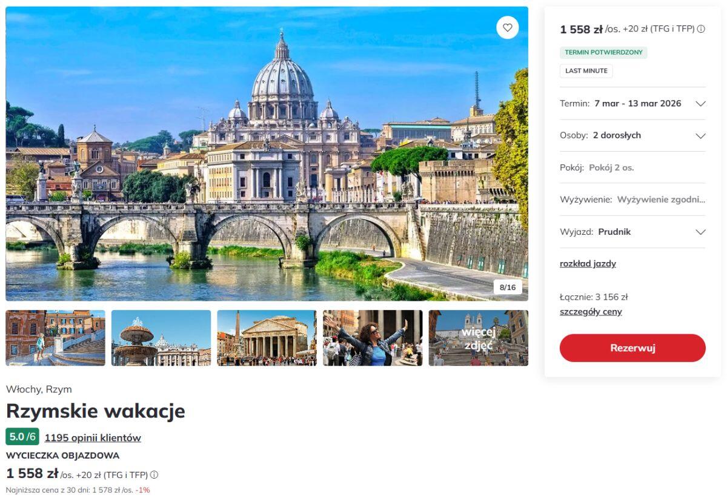The width and height of the screenshot is (727, 501).
Task: Click the main St. Peter's Basilica photo
Action: click(x=267, y=153)
